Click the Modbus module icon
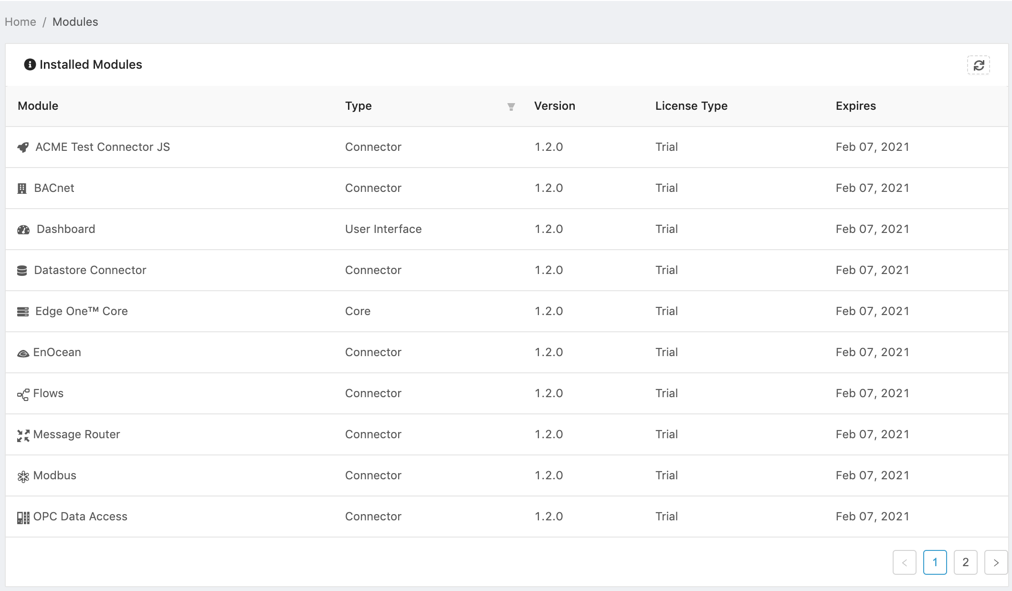Screen dimensions: 1012x591 coord(23,476)
